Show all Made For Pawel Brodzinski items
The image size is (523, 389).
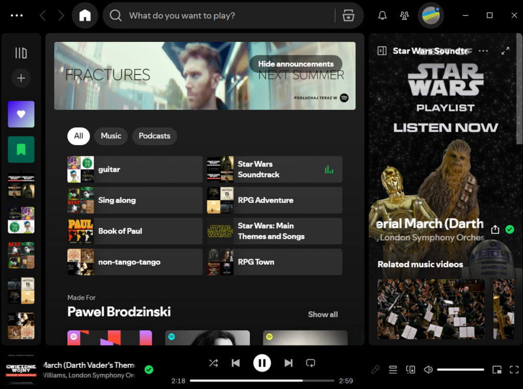click(323, 314)
